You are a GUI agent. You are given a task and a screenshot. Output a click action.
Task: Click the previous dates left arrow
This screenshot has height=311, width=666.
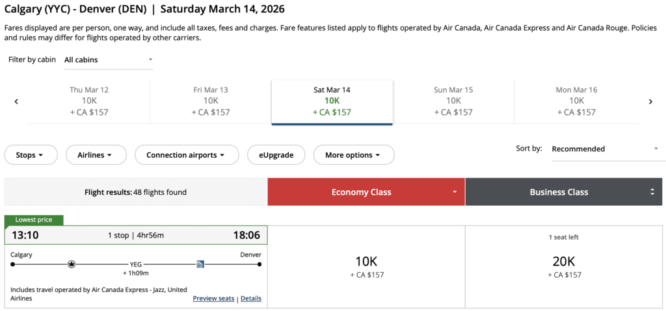[x=16, y=101]
